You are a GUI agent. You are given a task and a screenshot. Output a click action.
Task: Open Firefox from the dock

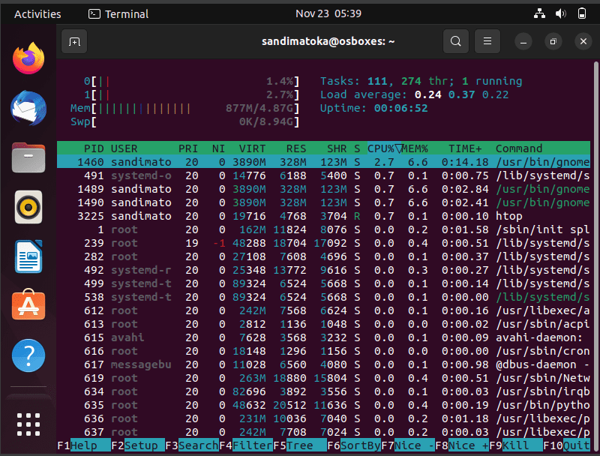(28, 58)
